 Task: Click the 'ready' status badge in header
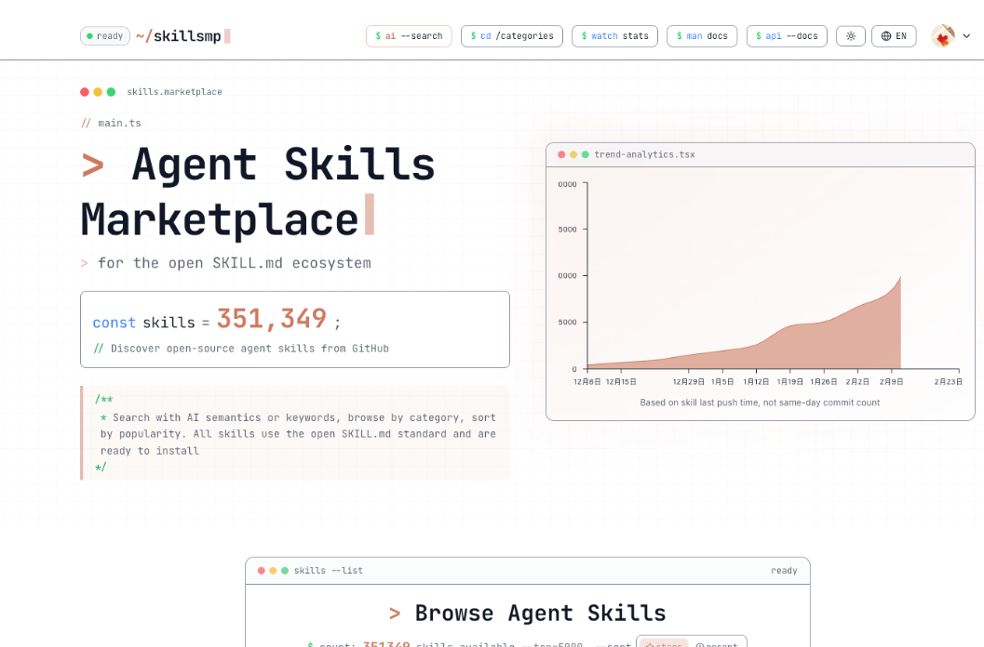pos(105,36)
